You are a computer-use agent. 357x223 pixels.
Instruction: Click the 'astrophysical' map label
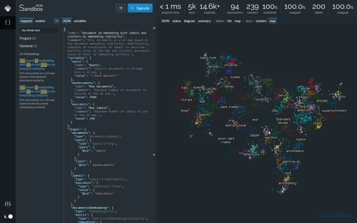click(x=236, y=125)
